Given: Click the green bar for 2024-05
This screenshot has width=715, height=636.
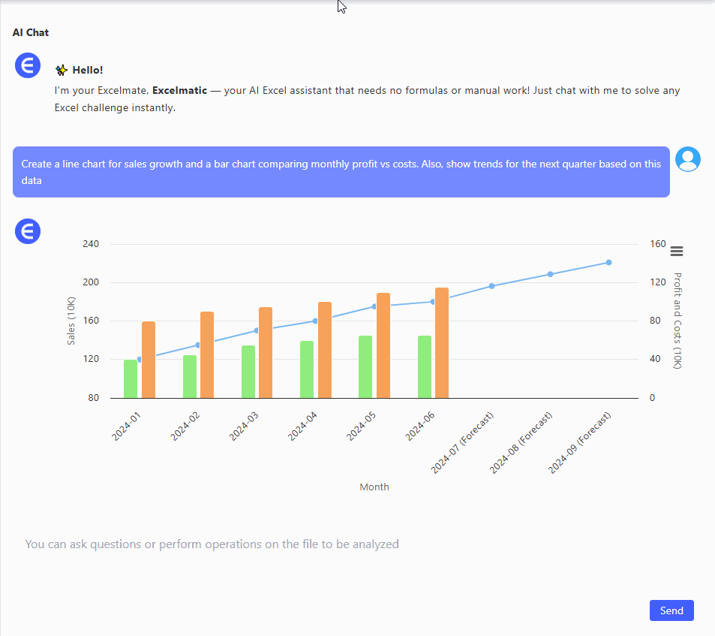Looking at the screenshot, I should pyautogui.click(x=365, y=367).
